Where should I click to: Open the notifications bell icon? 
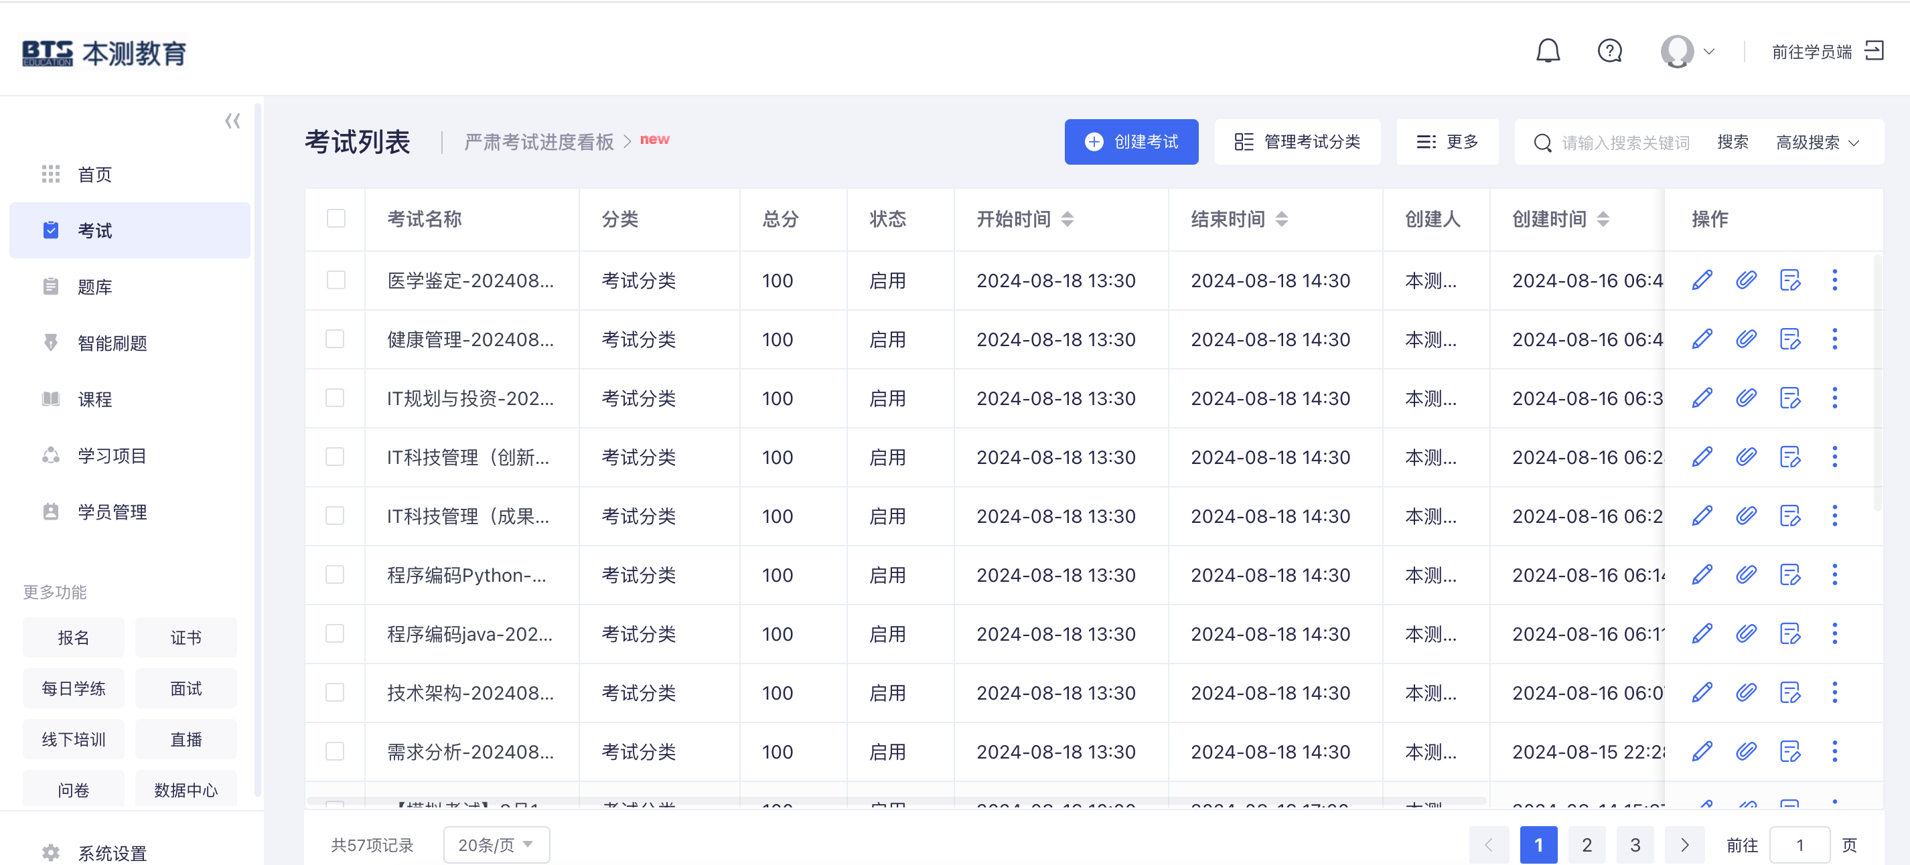coord(1548,51)
